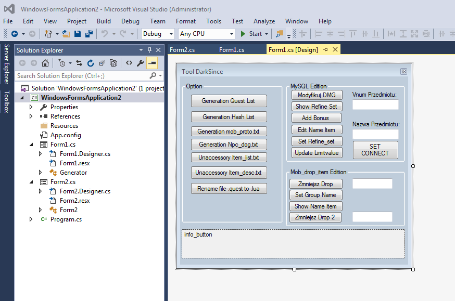Close the Form1.cs [Design] tab

tap(335, 49)
